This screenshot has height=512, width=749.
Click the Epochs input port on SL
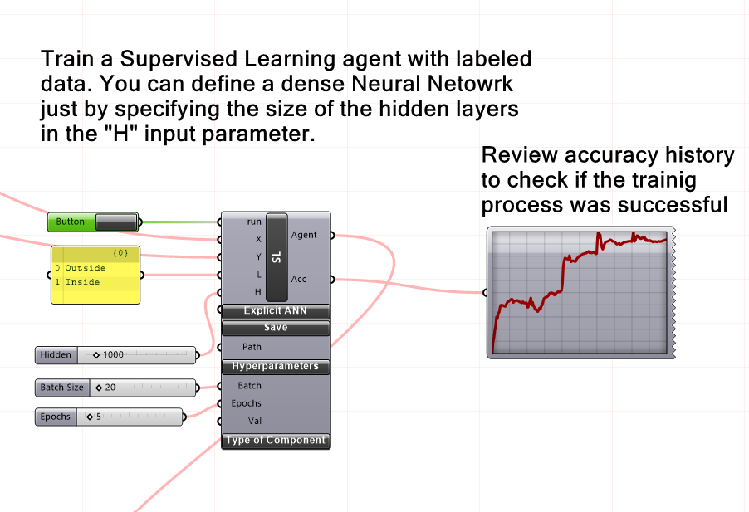[x=218, y=403]
